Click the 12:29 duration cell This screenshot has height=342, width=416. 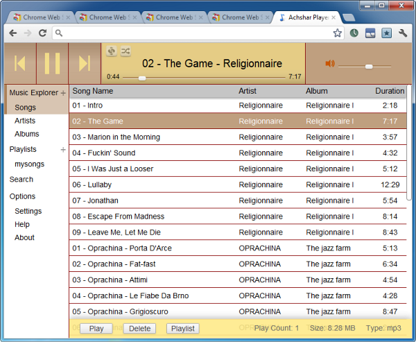point(390,185)
